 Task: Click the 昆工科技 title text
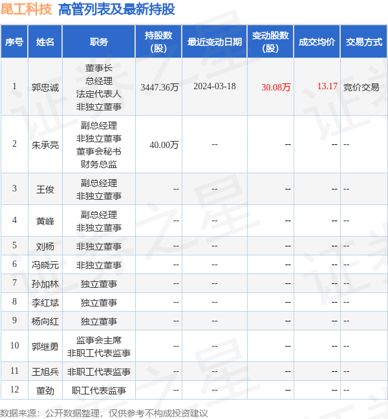pos(26,9)
